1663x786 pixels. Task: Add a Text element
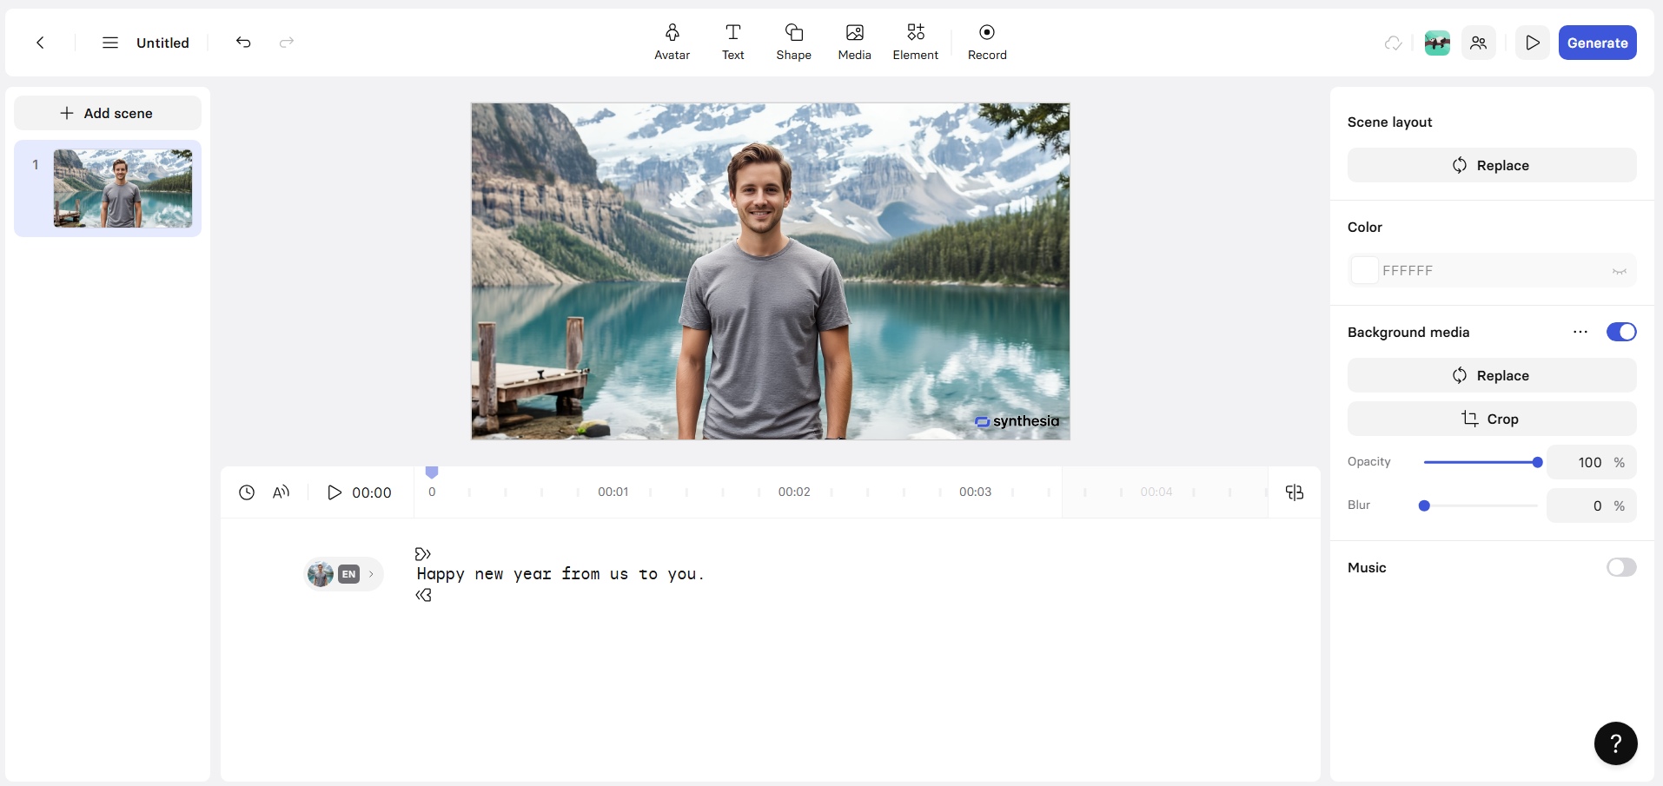[733, 43]
